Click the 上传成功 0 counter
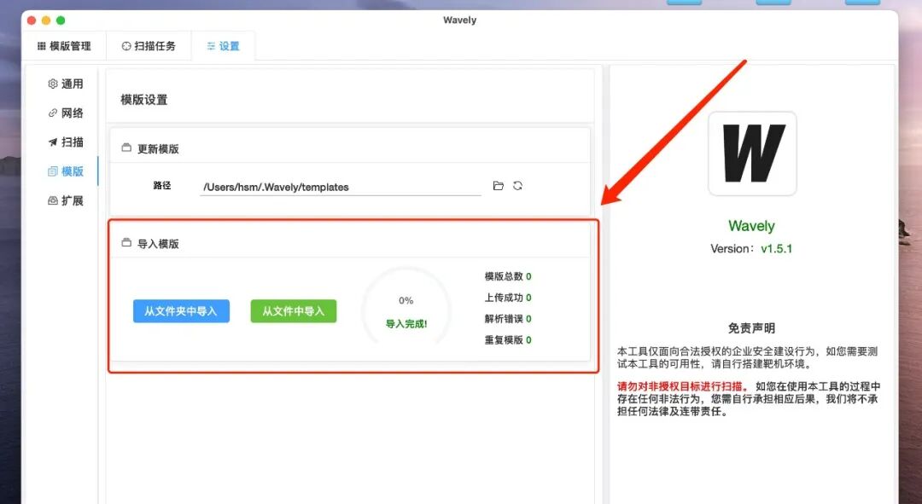The height and width of the screenshot is (504, 922). pos(508,298)
